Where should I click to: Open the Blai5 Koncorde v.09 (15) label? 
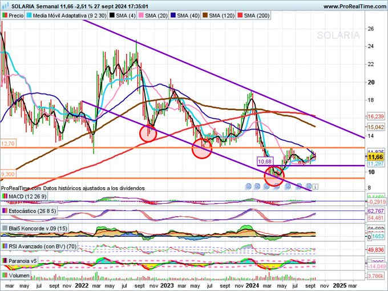[35, 228]
